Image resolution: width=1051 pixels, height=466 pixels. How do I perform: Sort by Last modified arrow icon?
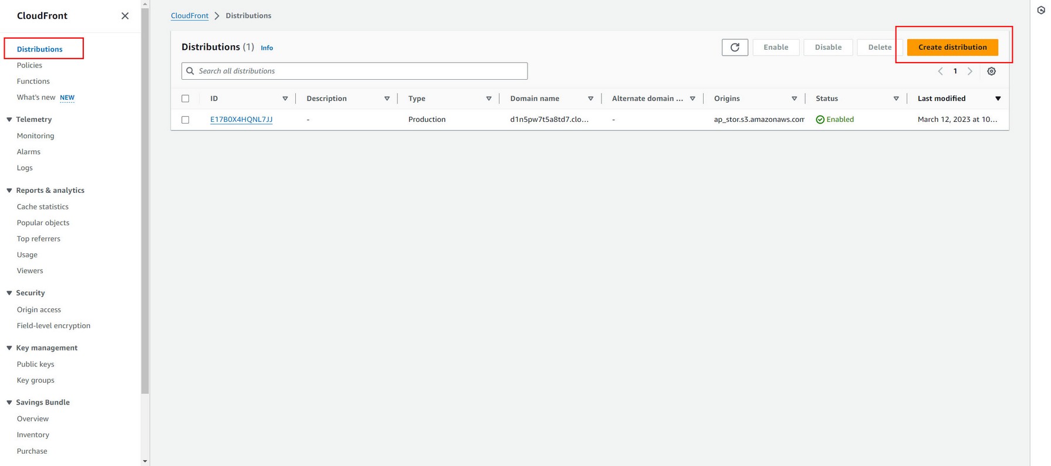998,98
